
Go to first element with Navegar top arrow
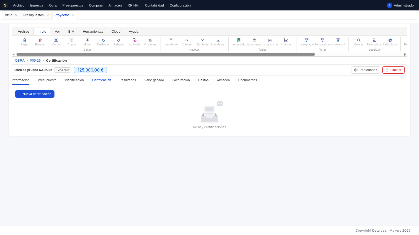pyautogui.click(x=171, y=40)
